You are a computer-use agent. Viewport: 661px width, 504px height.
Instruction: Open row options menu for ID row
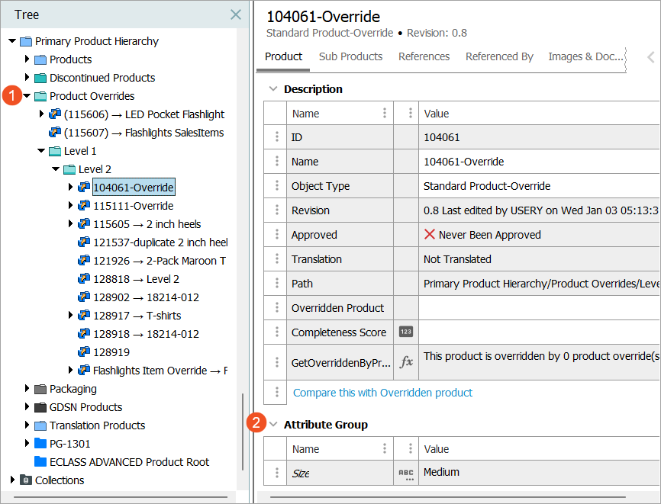(276, 137)
